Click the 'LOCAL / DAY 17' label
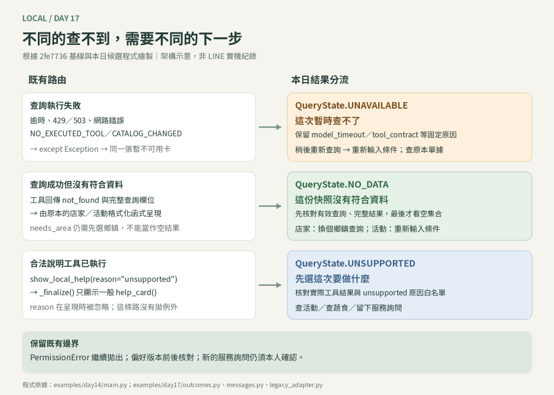The image size is (554, 395). [x=50, y=18]
